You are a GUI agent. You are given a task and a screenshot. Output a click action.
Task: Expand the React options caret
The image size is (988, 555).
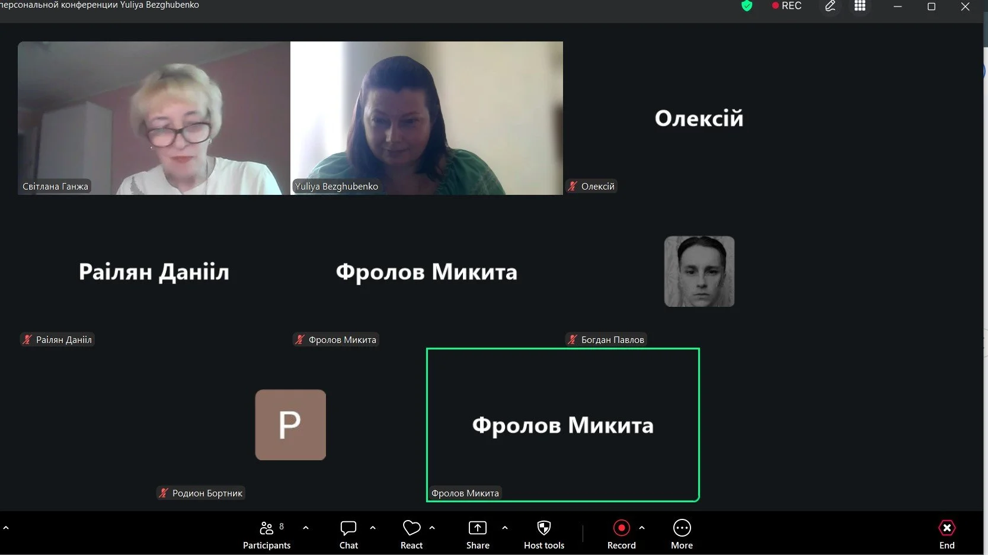432,527
